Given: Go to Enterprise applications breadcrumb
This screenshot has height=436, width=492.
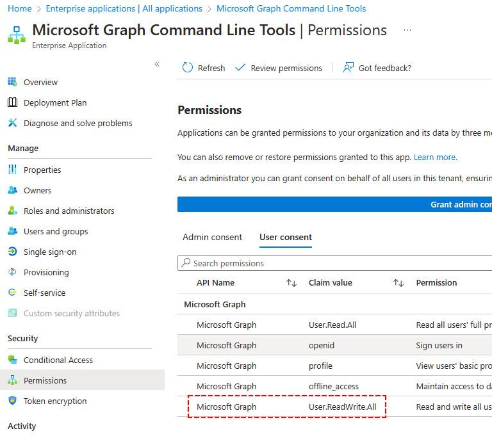Looking at the screenshot, I should click(x=124, y=8).
